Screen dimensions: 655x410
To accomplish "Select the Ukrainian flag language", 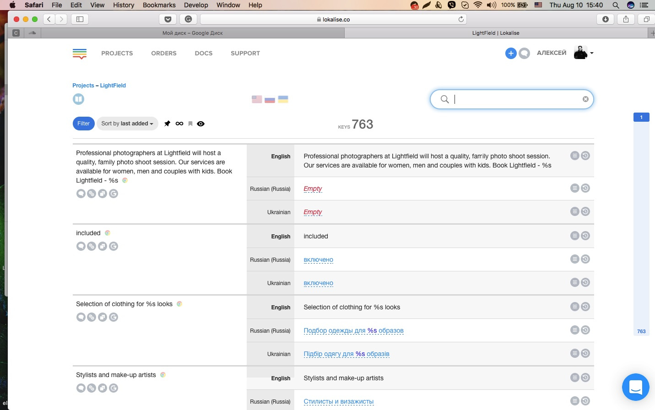I will (x=283, y=99).
